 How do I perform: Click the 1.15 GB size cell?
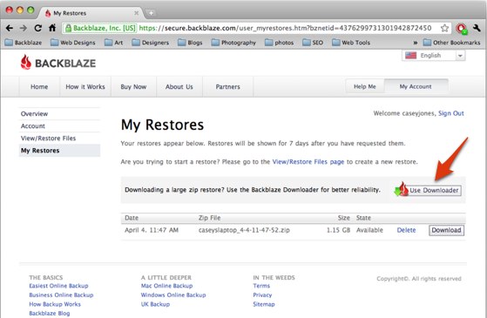[x=338, y=230]
